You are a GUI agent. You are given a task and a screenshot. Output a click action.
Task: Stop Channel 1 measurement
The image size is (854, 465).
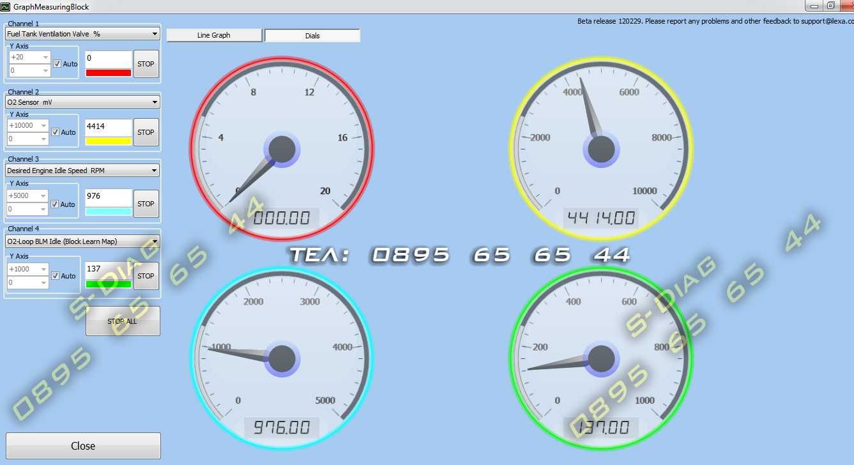[146, 64]
